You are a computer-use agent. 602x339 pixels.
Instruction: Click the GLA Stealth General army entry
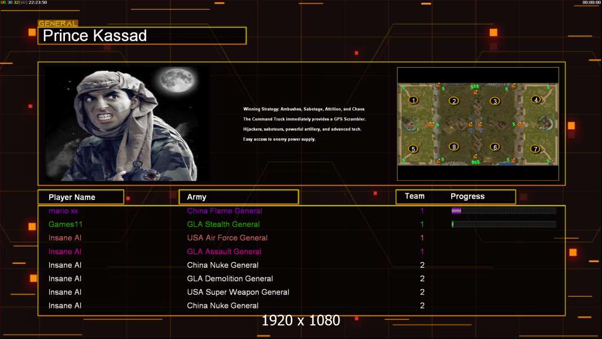pyautogui.click(x=224, y=224)
